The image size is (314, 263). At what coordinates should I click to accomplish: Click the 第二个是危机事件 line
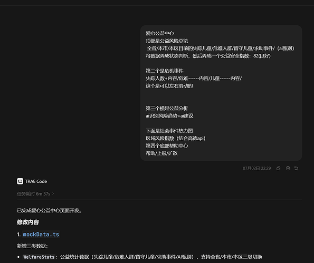[165, 71]
